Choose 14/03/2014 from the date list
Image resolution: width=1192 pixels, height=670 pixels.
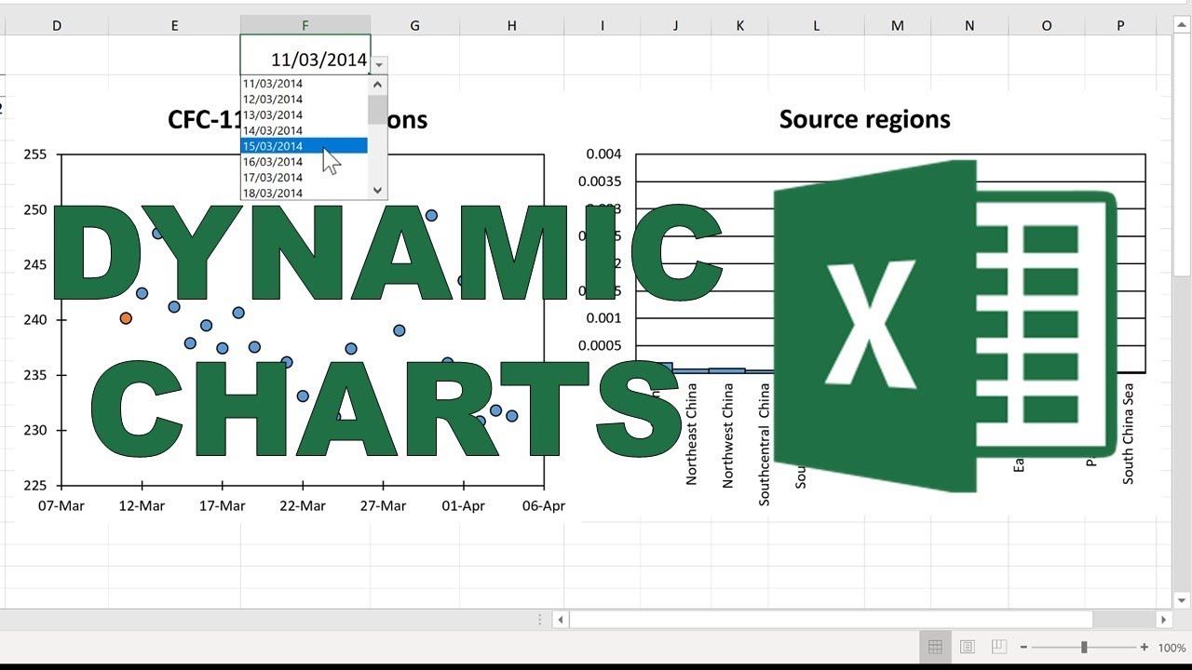[x=305, y=131]
